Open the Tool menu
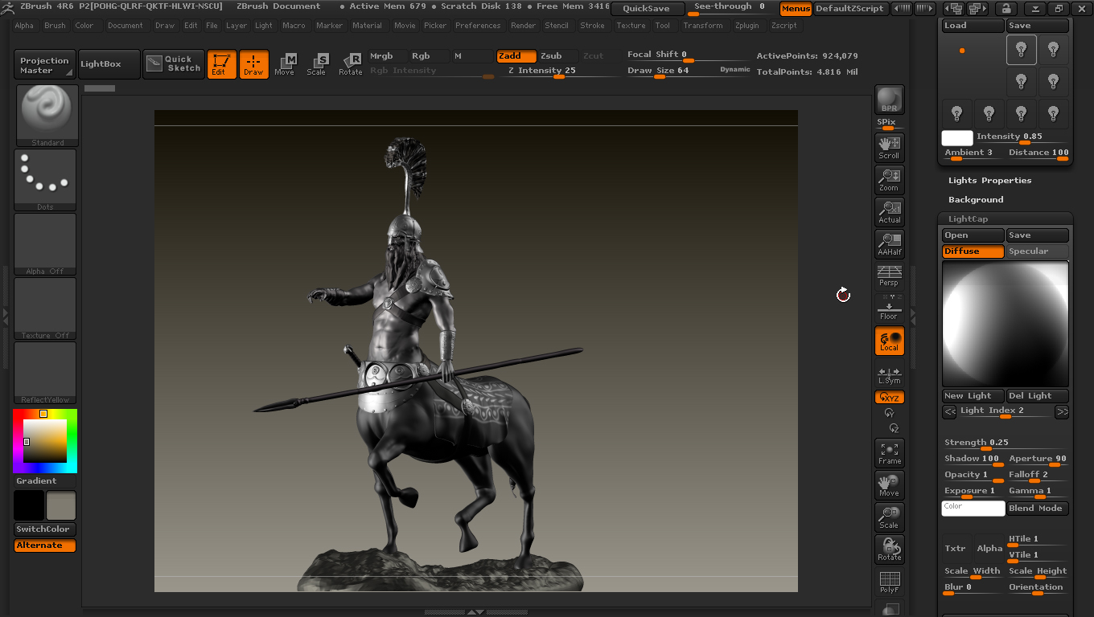 [x=662, y=26]
